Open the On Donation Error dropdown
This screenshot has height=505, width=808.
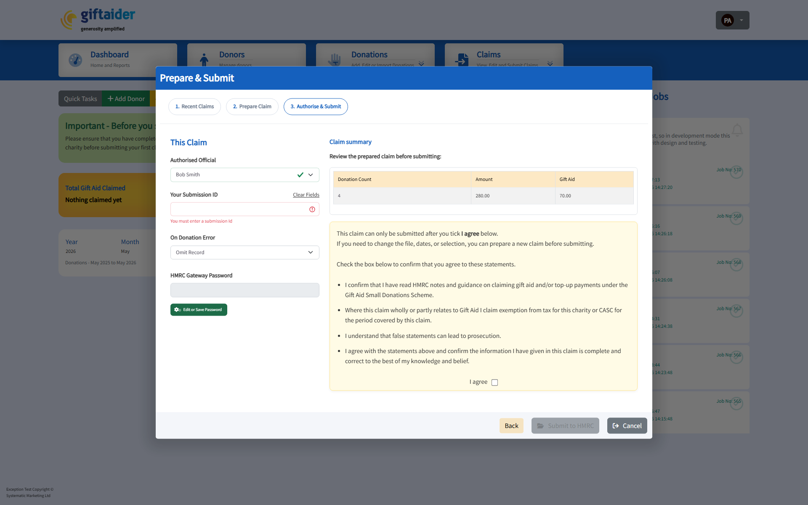tap(245, 252)
